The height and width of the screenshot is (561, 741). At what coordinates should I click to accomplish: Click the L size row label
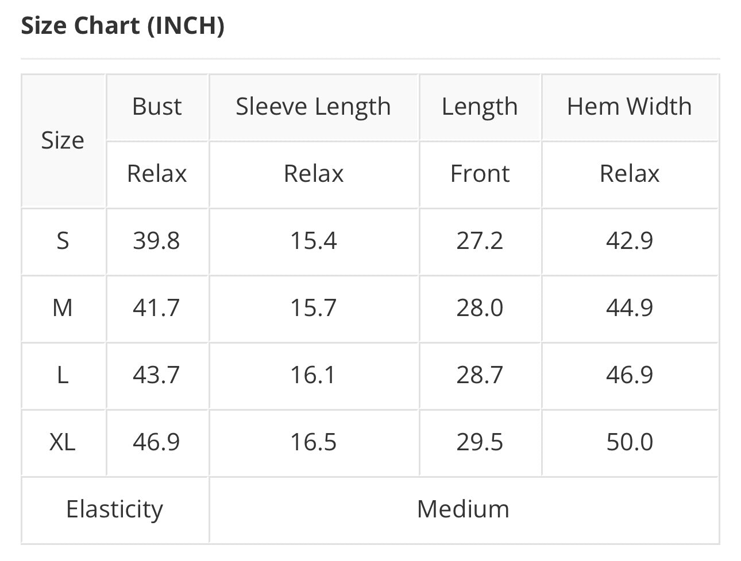(x=63, y=375)
